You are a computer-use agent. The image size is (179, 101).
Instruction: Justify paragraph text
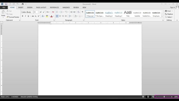coord(66,16)
